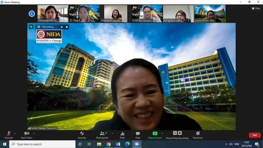263x148 pixels.
Task: Click green Share Screen button
Action: point(155,135)
